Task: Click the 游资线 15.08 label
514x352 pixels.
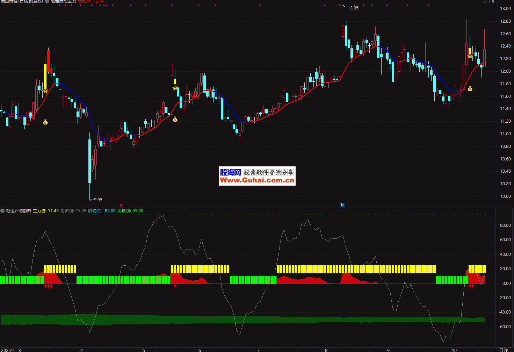Action: click(x=73, y=211)
